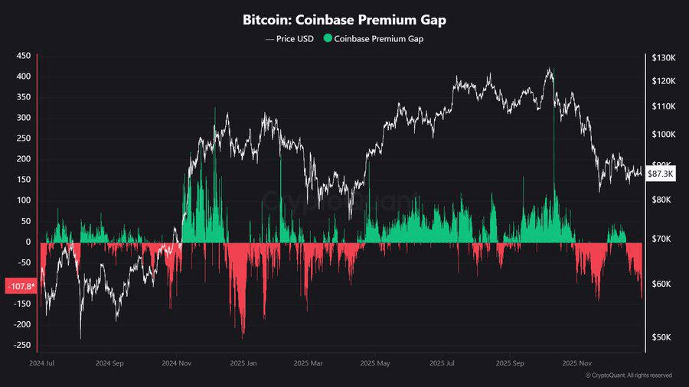Select the 2025 Sep date marker

(x=509, y=363)
